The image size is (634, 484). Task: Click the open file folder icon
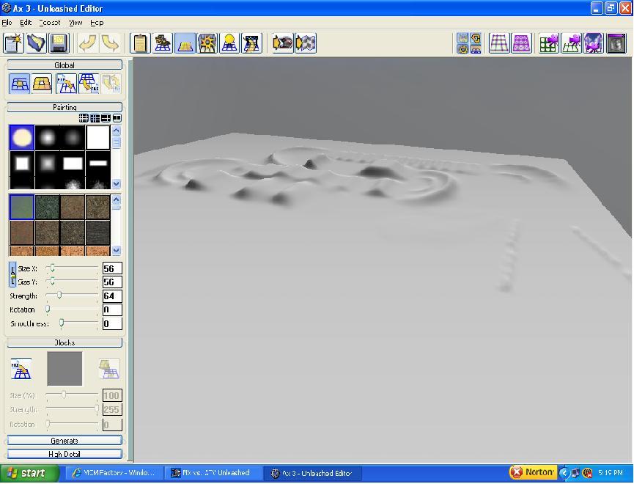coord(36,43)
